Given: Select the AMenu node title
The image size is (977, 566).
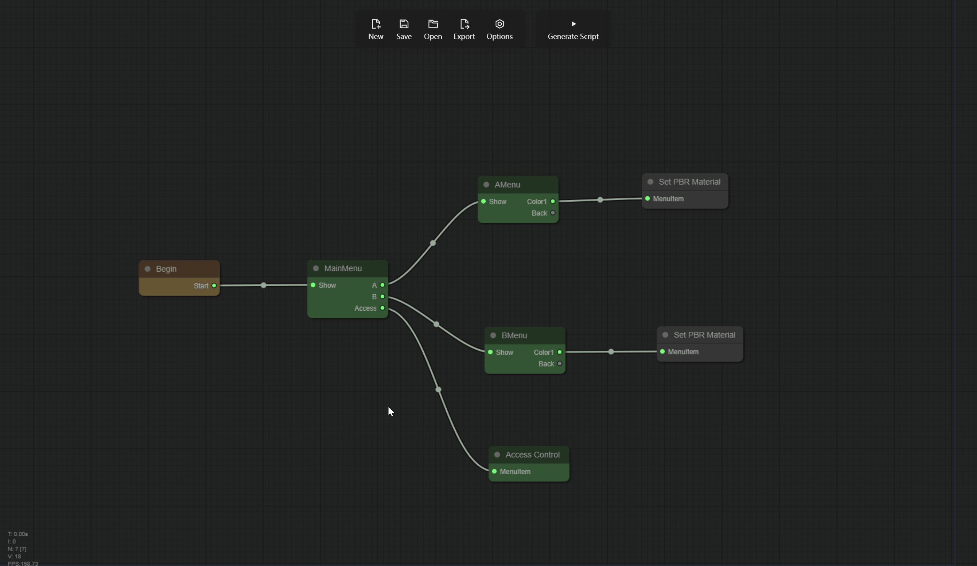Looking at the screenshot, I should coord(507,185).
